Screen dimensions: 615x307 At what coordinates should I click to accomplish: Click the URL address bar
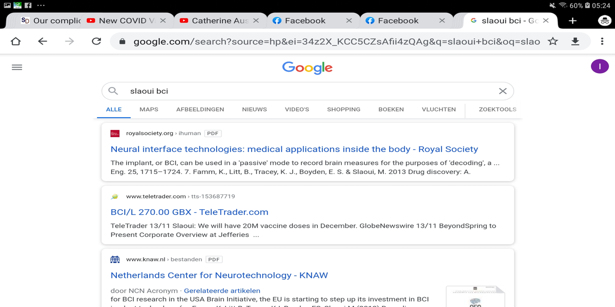(x=336, y=41)
